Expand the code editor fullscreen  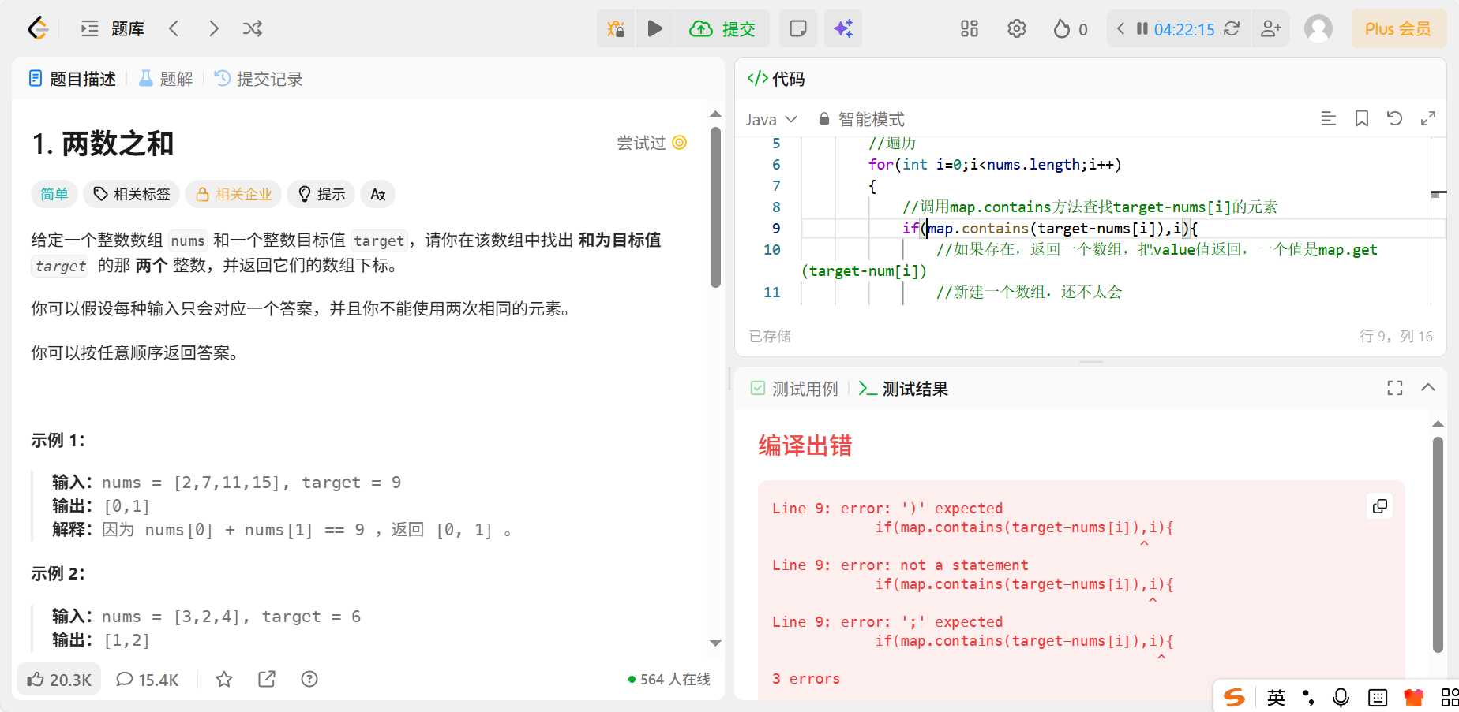pos(1428,118)
